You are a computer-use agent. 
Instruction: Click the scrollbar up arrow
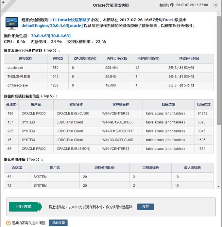219,13
